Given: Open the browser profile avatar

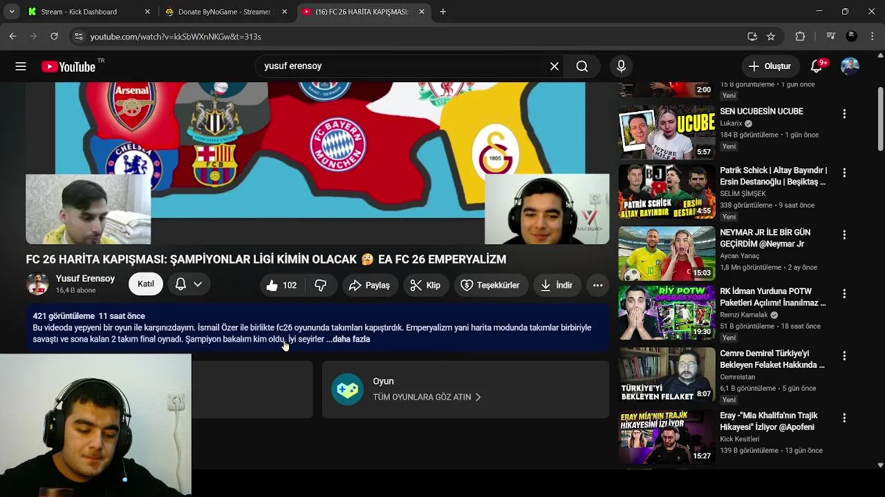Looking at the screenshot, I should 852,36.
